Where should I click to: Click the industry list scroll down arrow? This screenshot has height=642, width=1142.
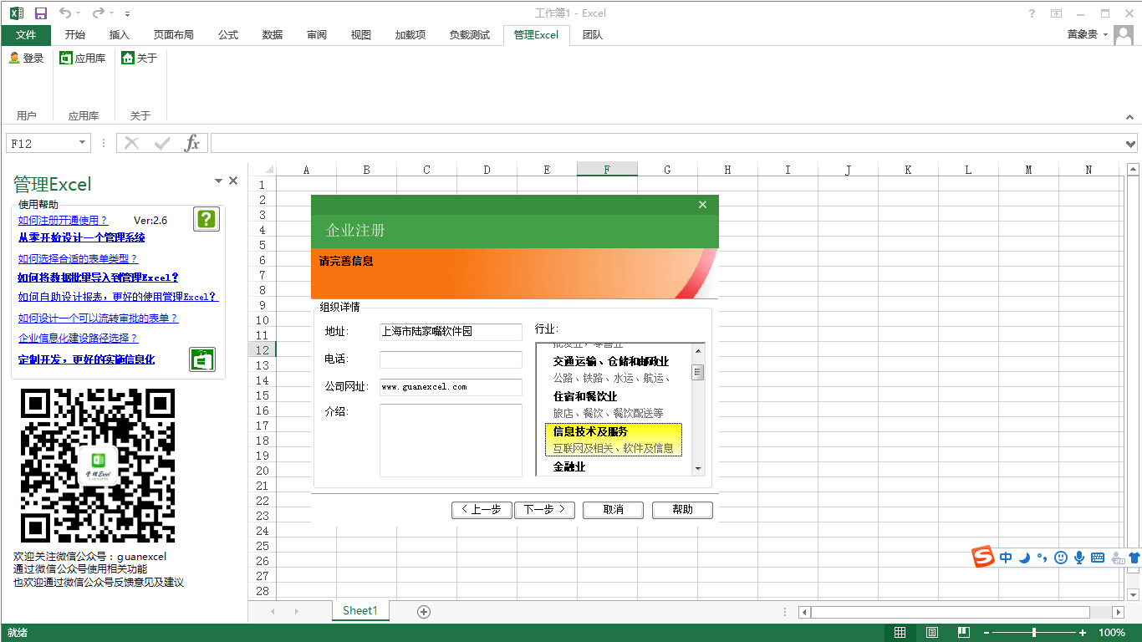(x=698, y=470)
